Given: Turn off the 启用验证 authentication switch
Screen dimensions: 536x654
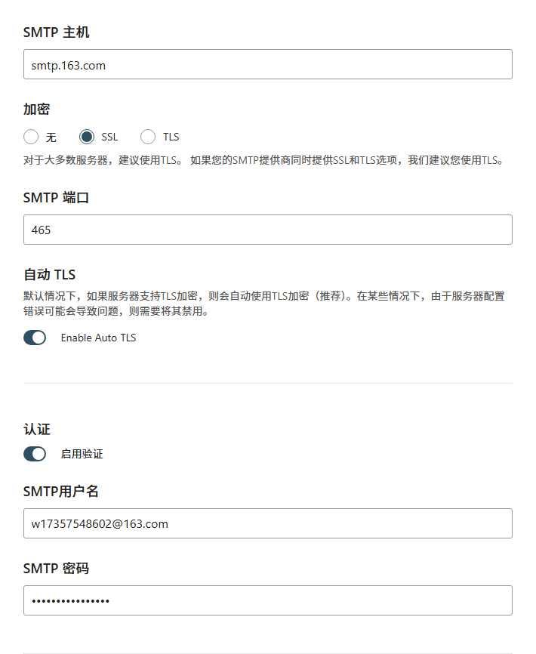Looking at the screenshot, I should click(x=35, y=454).
